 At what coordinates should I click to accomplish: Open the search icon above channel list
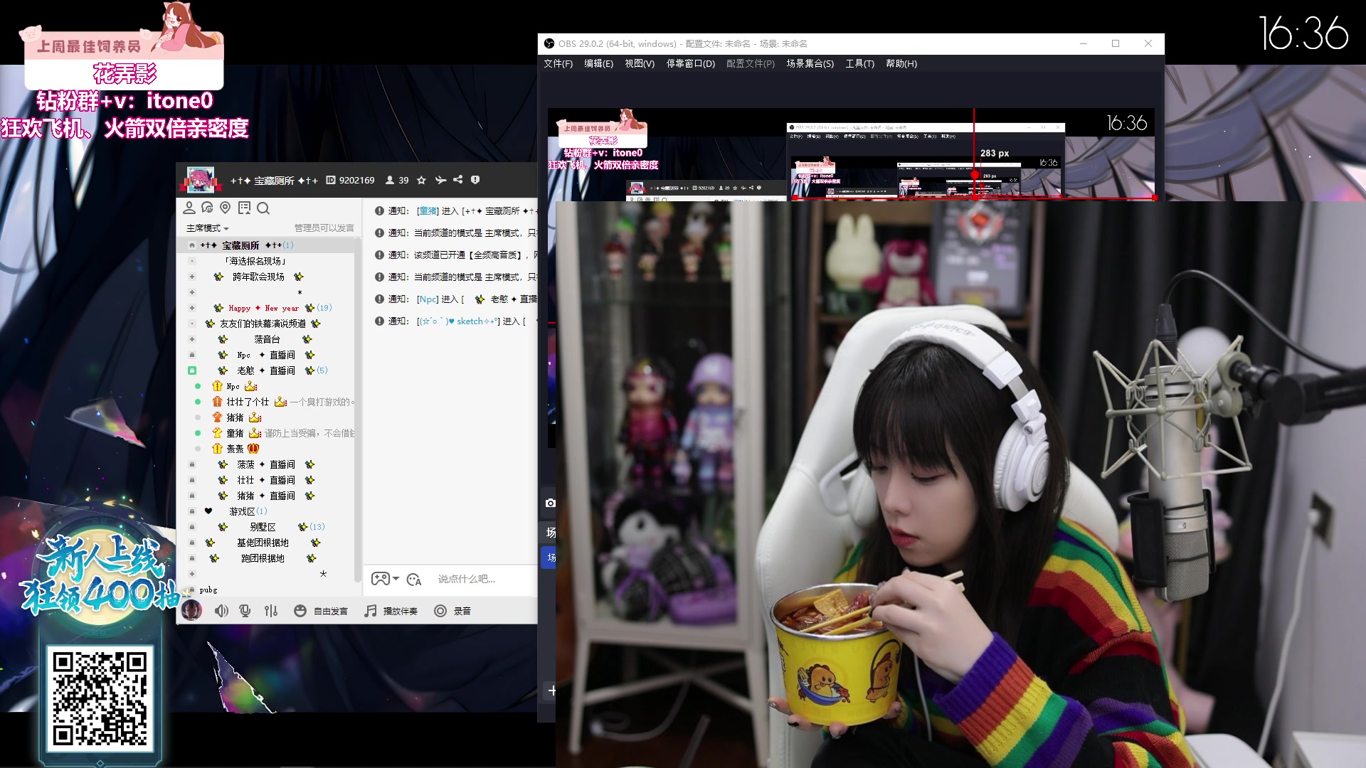[263, 208]
